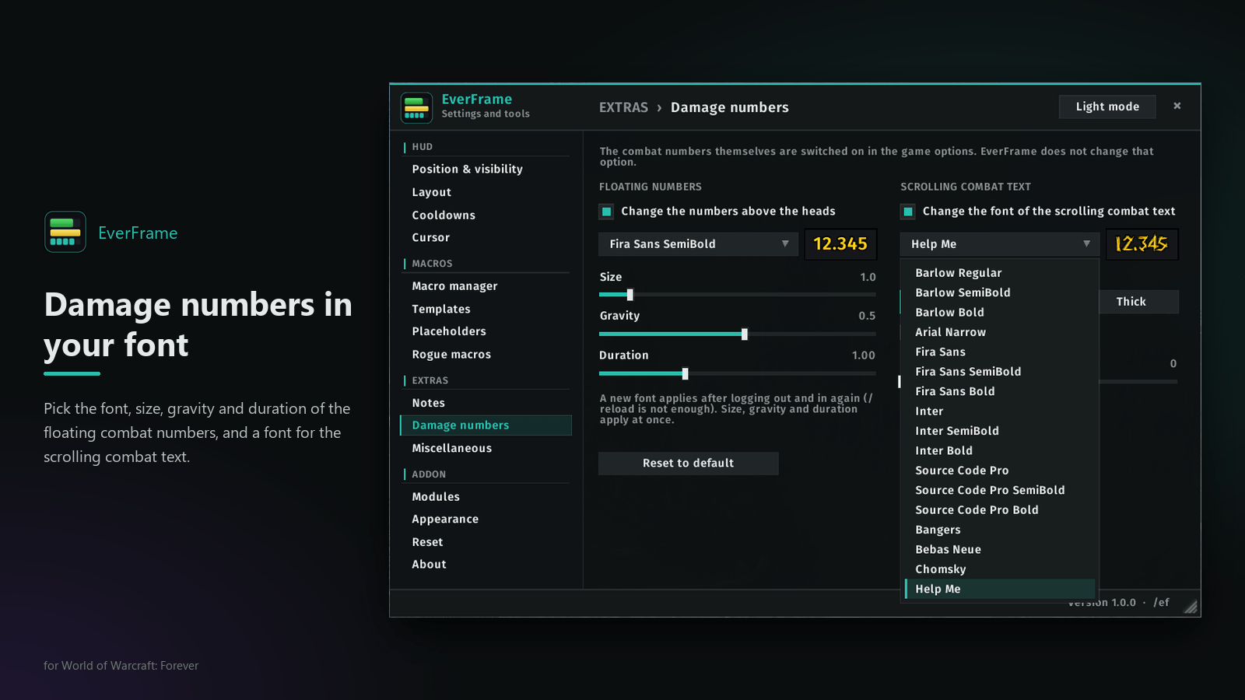1245x700 pixels.
Task: Click the EverFrame logo icon in window header
Action: pos(416,108)
